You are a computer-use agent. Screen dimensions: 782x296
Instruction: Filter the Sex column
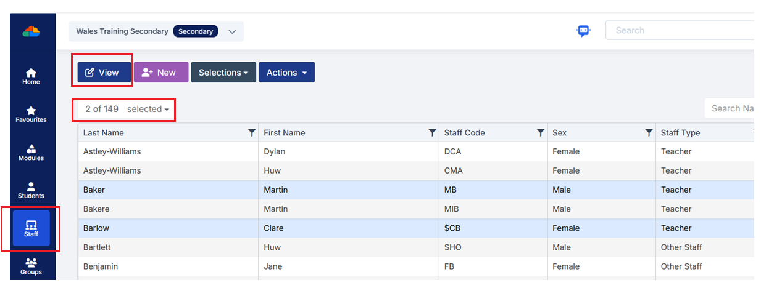tap(649, 133)
